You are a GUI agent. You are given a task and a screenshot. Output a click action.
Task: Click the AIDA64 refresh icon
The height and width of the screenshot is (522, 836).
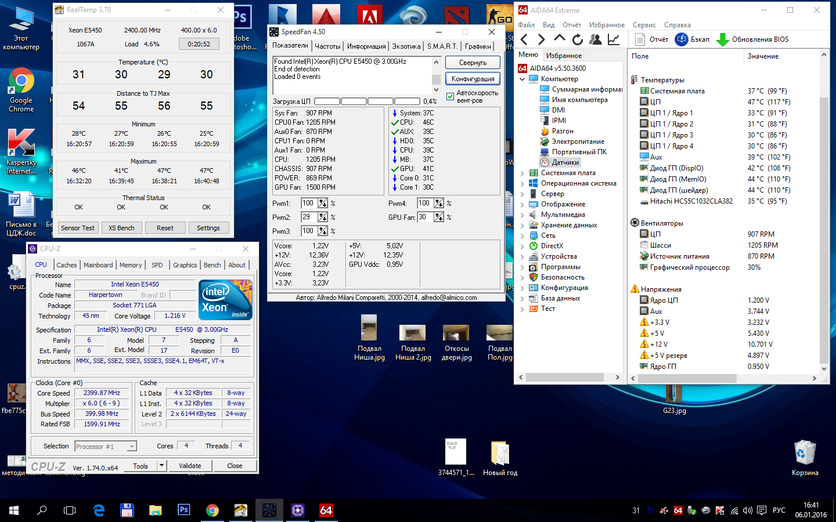click(x=577, y=39)
